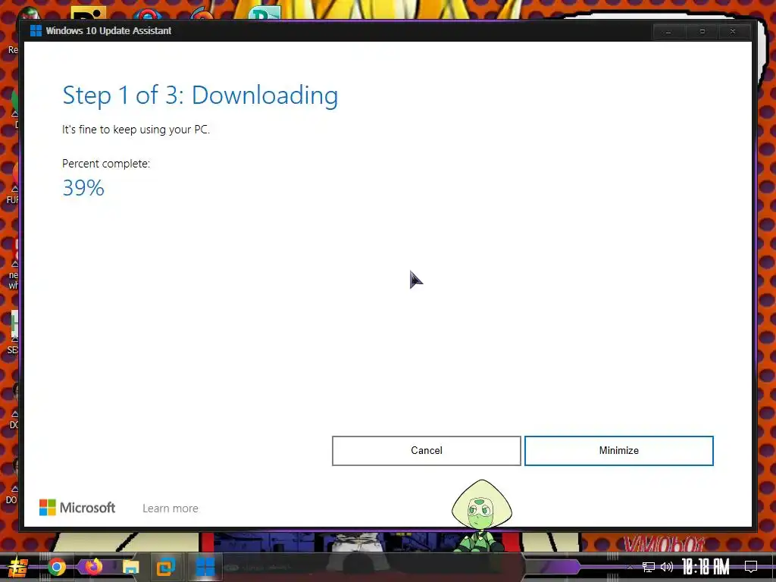Open the Learn more link
The height and width of the screenshot is (582, 776).
(x=171, y=508)
